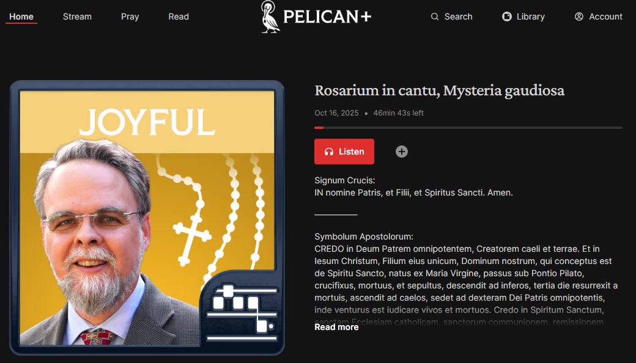
Task: Seek within the episode progress bar
Action: tap(468, 128)
